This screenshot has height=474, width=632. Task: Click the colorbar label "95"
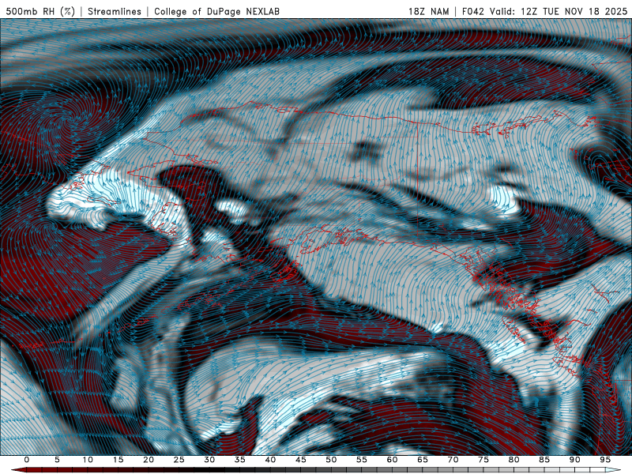(x=605, y=460)
